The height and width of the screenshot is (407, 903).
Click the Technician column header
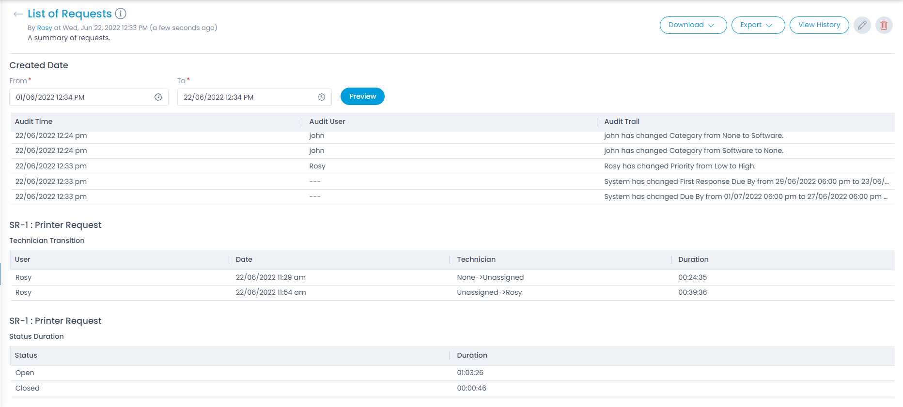coord(476,259)
